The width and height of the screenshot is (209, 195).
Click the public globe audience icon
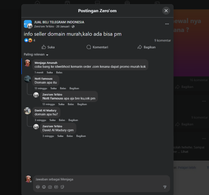click(x=73, y=26)
